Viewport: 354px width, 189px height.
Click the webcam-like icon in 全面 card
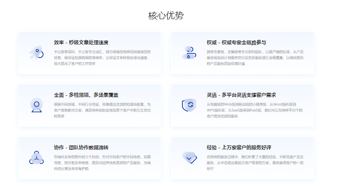(x=36, y=105)
